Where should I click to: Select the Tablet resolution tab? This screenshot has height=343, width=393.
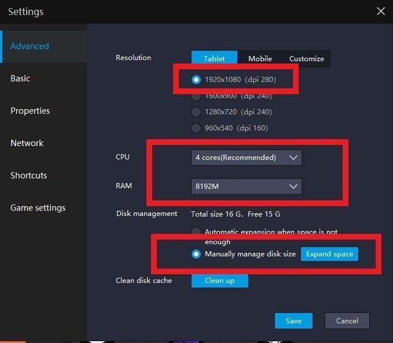(215, 58)
